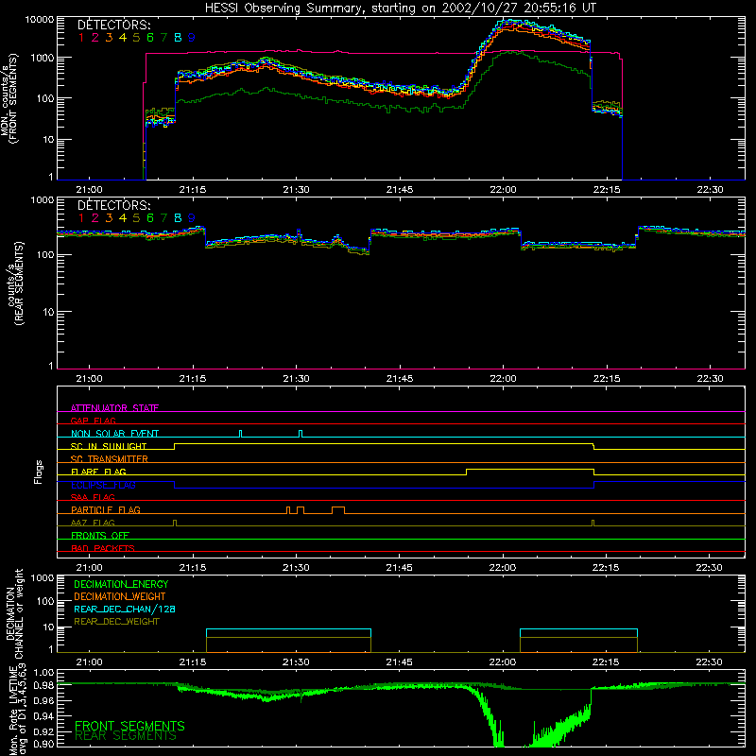Click the HESSI Observing Summary title text
Screen dimensions: 756x756
[400, 8]
